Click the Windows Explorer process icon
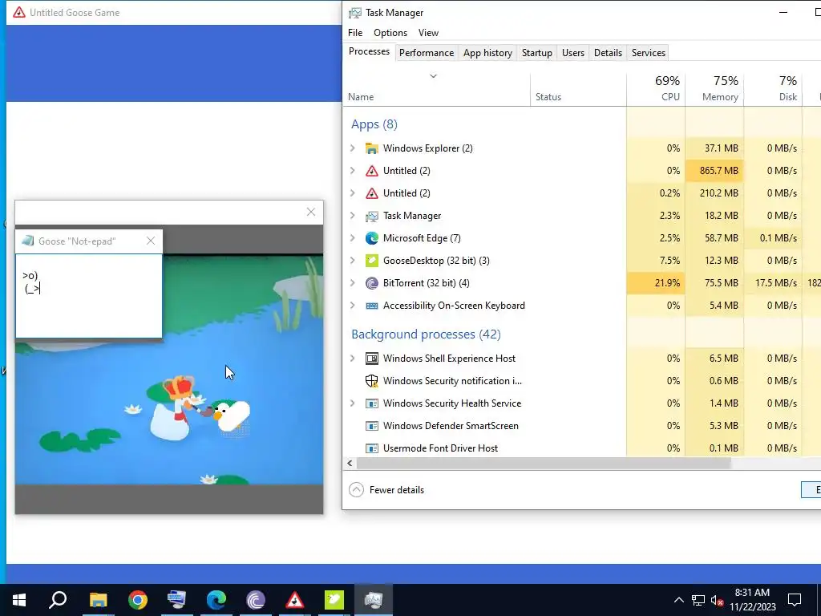Viewport: 821px width, 616px height. click(372, 148)
